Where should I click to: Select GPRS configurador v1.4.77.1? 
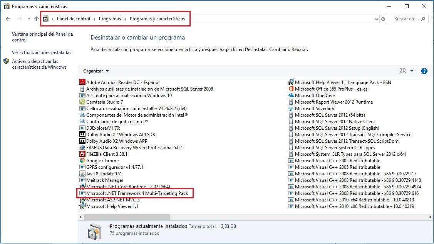(111, 167)
